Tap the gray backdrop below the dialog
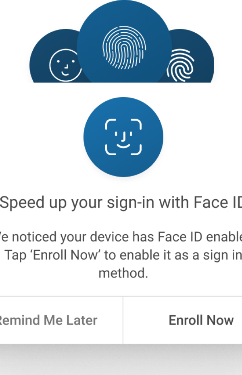 [121, 359]
